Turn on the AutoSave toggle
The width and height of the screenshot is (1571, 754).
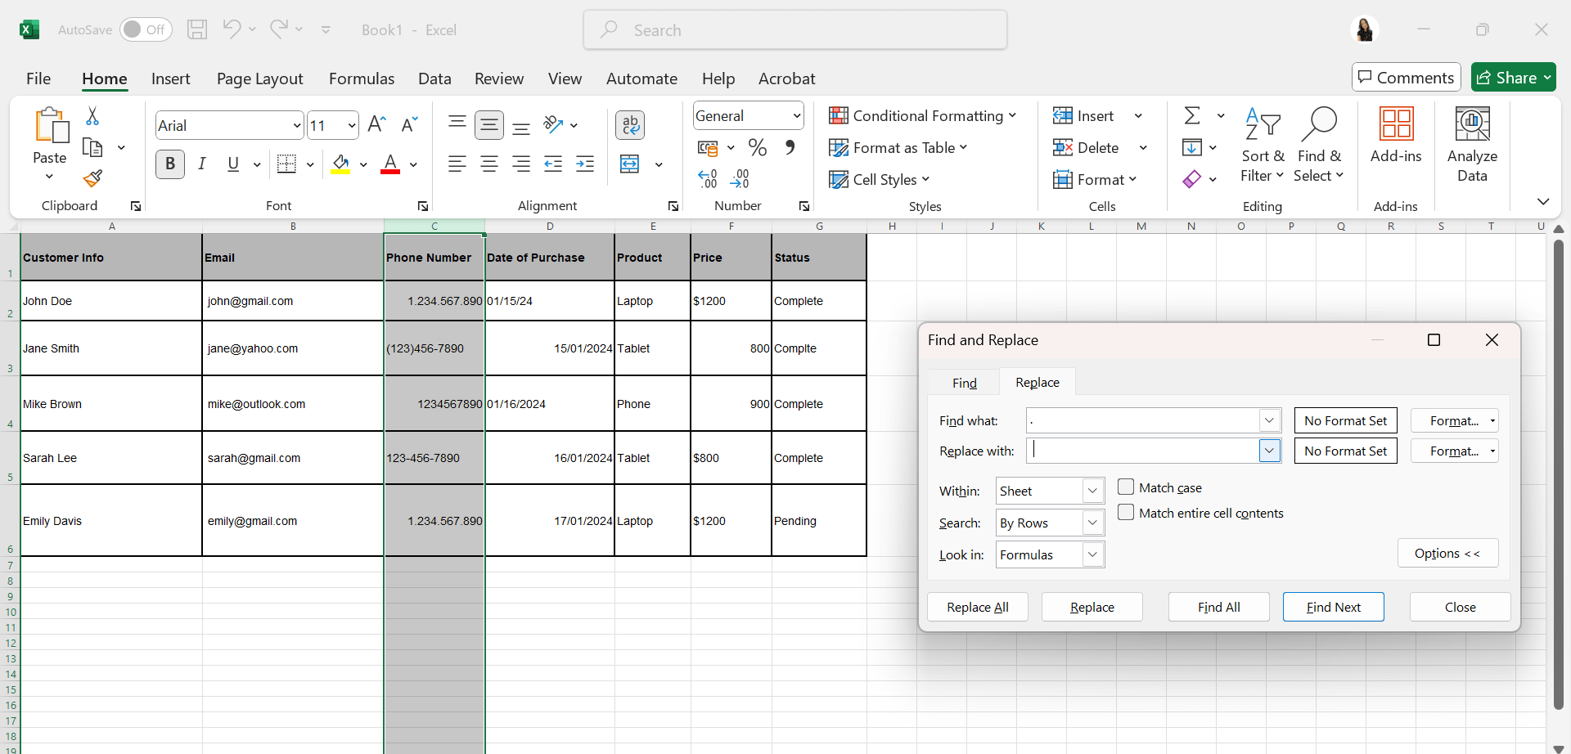[146, 30]
